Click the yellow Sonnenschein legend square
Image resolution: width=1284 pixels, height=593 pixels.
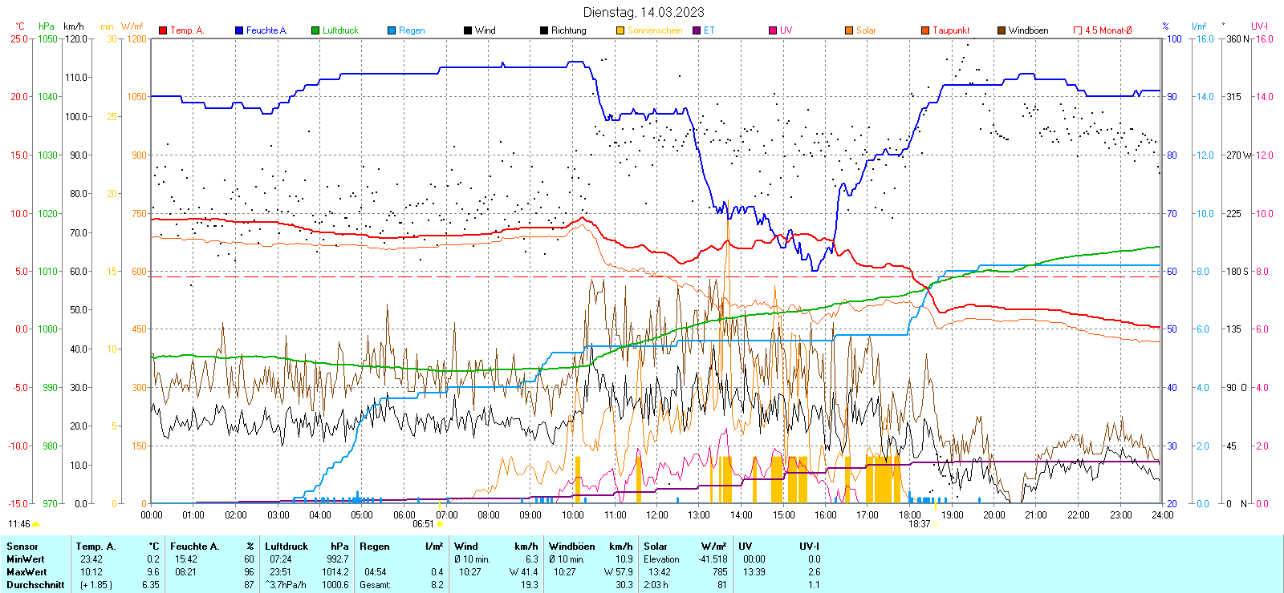[620, 30]
